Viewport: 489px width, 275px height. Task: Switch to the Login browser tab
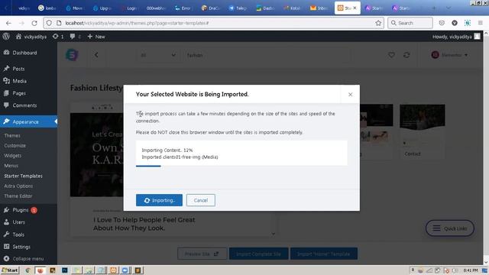(x=129, y=8)
